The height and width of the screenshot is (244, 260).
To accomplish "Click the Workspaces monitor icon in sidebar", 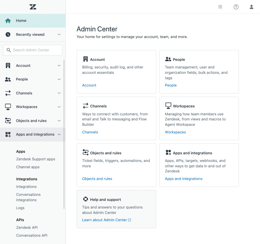I will point(8,107).
